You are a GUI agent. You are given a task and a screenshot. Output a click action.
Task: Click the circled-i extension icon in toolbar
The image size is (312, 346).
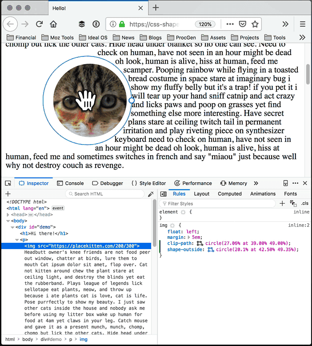click(x=96, y=24)
